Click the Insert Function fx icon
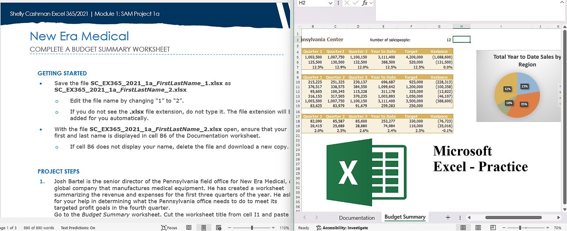 [364, 3]
